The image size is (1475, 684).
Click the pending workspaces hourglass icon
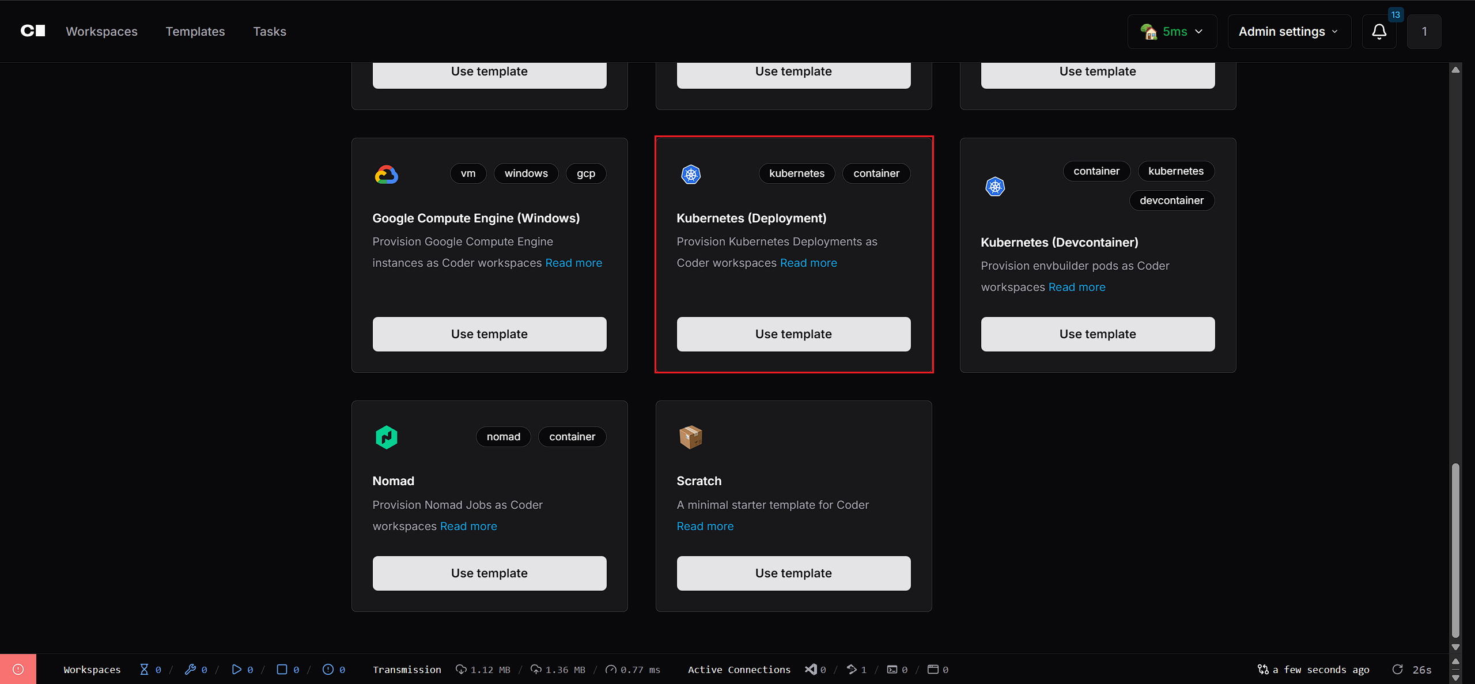144,669
